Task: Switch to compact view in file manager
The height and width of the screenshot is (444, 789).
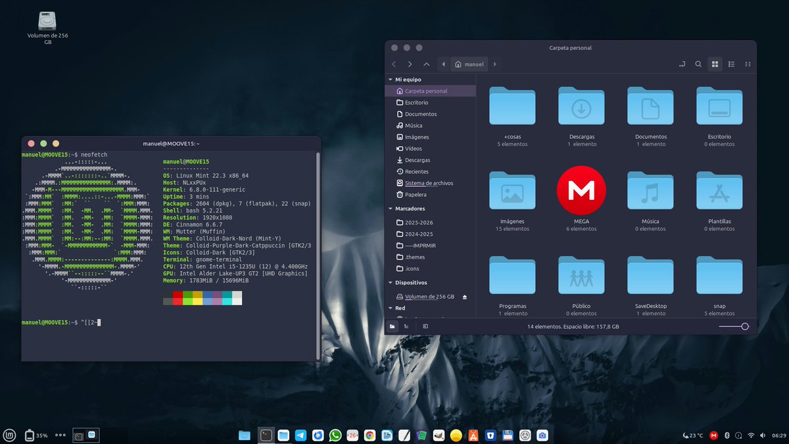Action: click(x=748, y=64)
